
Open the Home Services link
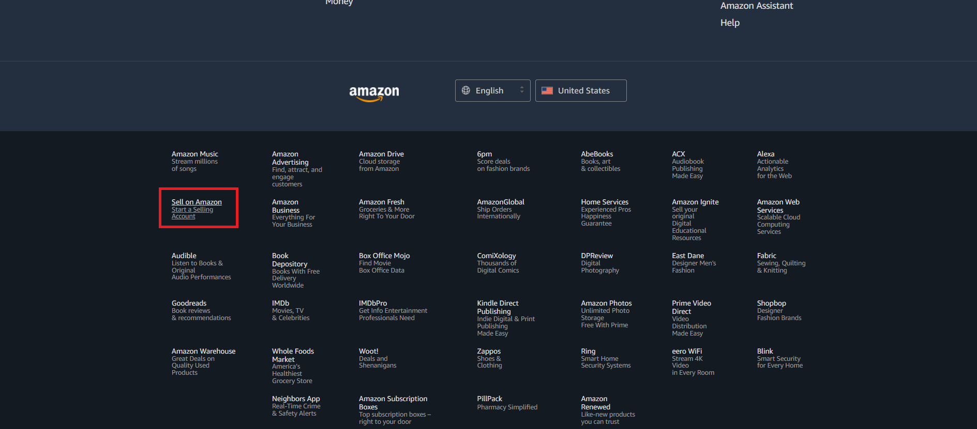(x=606, y=213)
